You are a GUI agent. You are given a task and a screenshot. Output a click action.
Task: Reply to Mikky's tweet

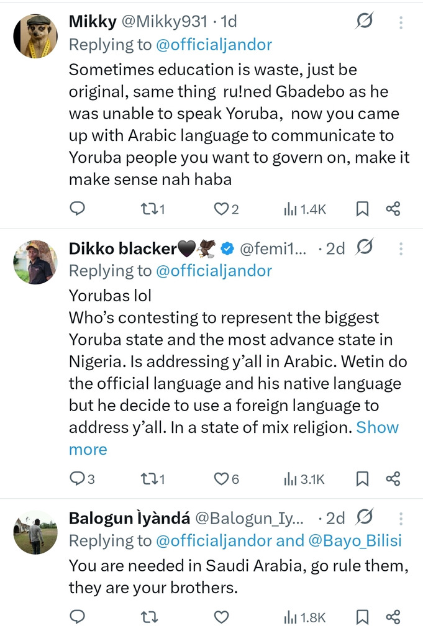coord(77,209)
